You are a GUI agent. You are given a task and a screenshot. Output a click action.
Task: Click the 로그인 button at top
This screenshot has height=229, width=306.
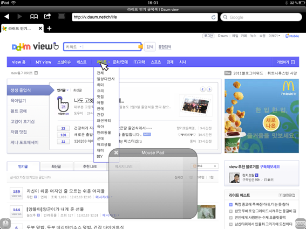click(x=208, y=36)
